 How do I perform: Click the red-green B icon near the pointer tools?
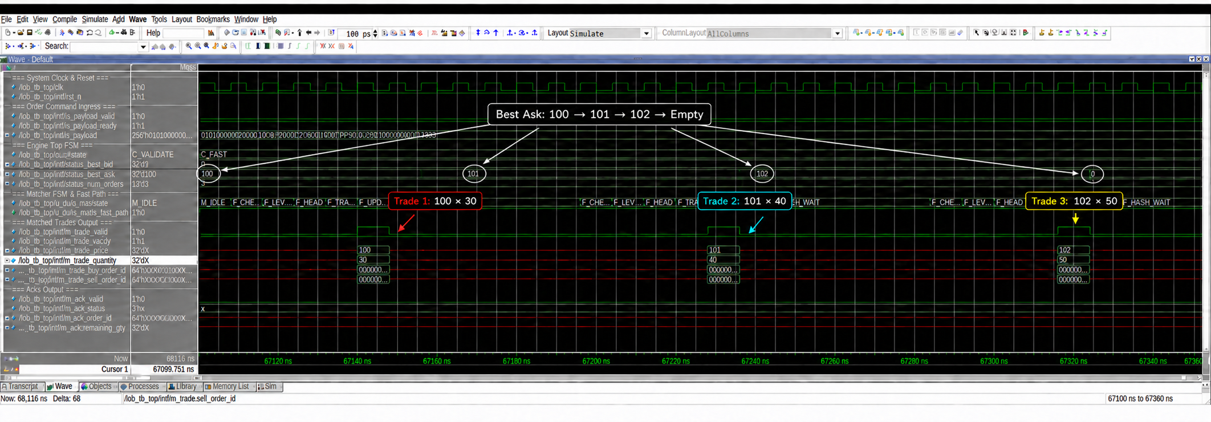pos(1026,33)
